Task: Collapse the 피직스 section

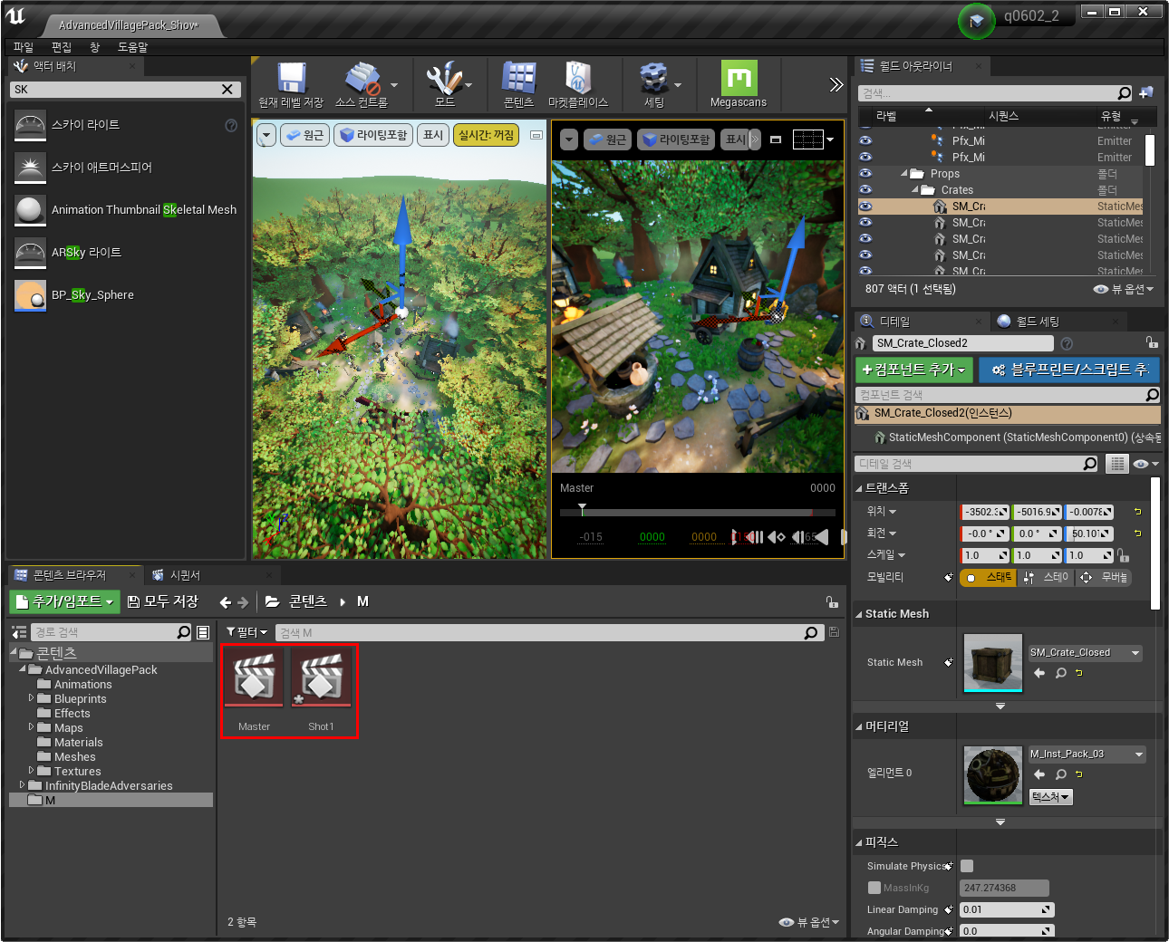Action: pos(859,842)
